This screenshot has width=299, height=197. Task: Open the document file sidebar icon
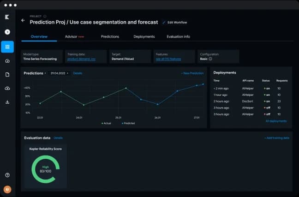click(7, 74)
